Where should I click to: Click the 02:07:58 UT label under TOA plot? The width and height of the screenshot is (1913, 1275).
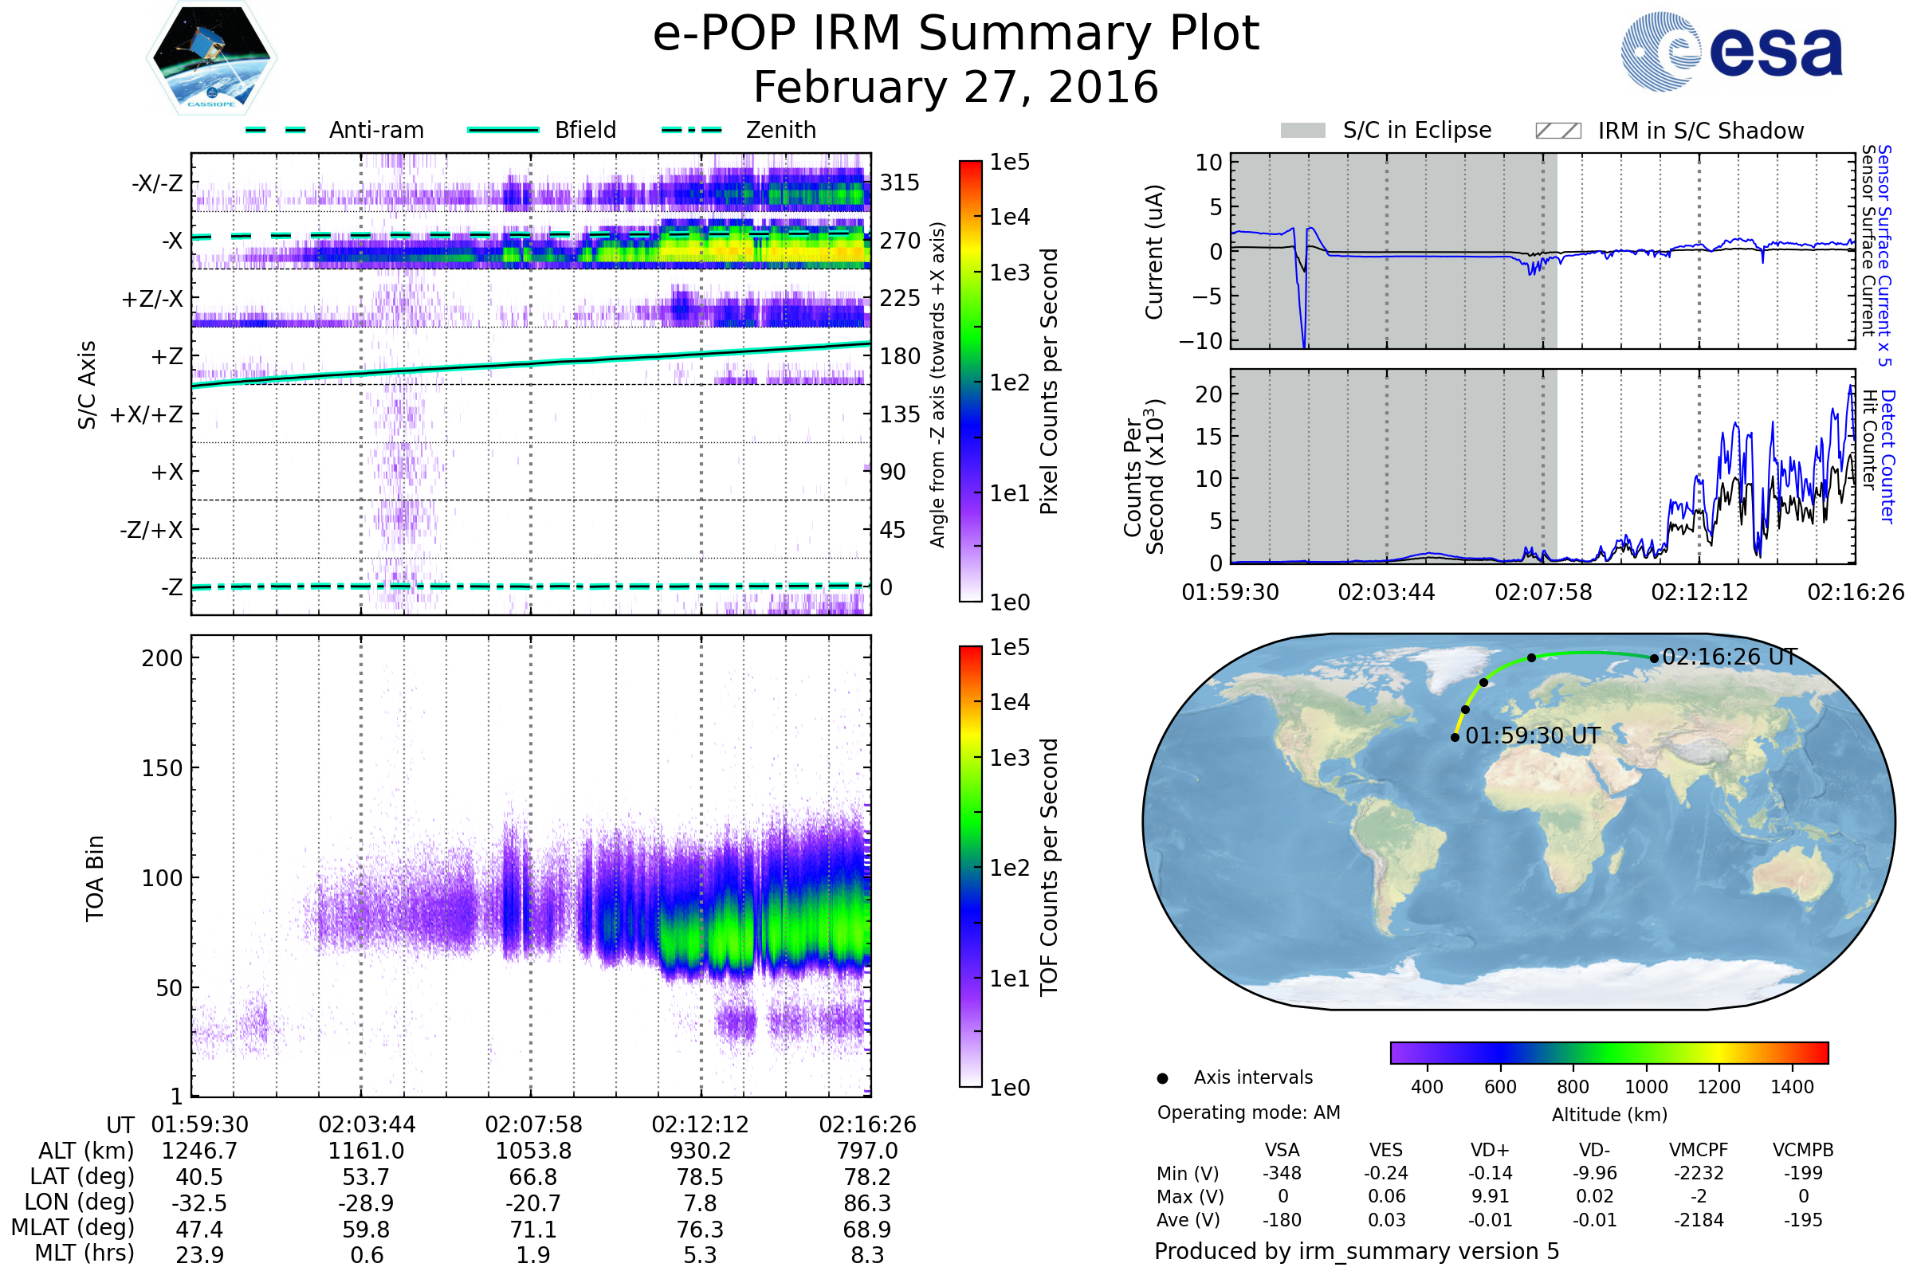pyautogui.click(x=533, y=1125)
